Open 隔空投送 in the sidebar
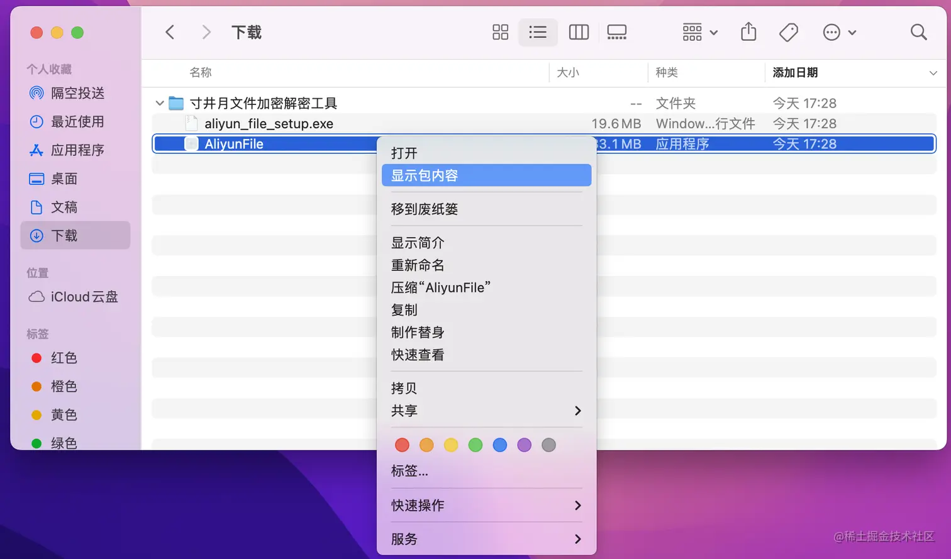The image size is (951, 559). pos(75,93)
